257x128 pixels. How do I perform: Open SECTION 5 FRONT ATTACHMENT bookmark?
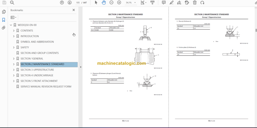point(39,81)
